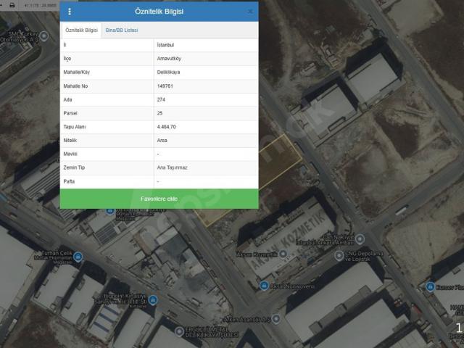The width and height of the screenshot is (464, 348).
Task: Click the Arnavutköy value cell
Action: tap(206, 59)
